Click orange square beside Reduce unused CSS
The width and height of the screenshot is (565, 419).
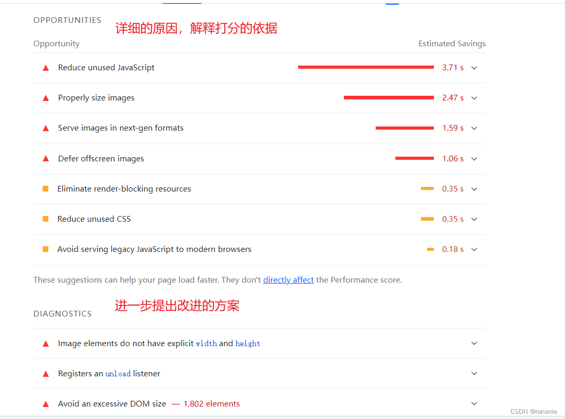pyautogui.click(x=45, y=219)
